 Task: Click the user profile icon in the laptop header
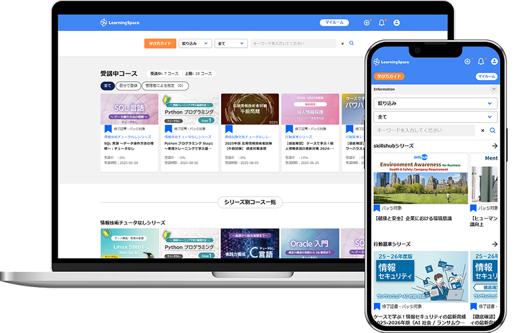tap(396, 23)
